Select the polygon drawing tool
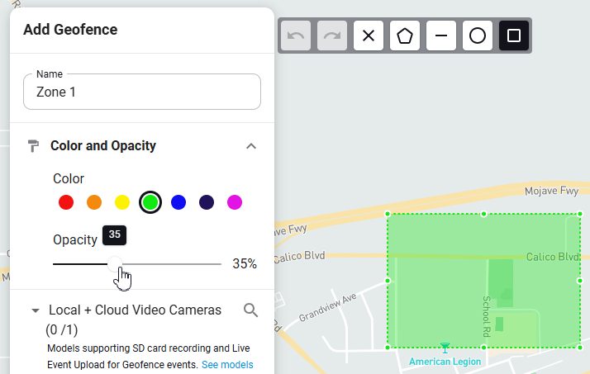This screenshot has height=374, width=590. pos(405,36)
